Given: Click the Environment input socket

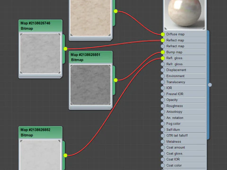Looking at the screenshot, I should pyautogui.click(x=163, y=76).
